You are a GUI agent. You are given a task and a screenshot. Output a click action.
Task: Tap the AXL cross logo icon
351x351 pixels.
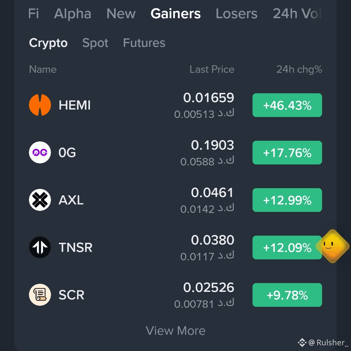pos(40,200)
